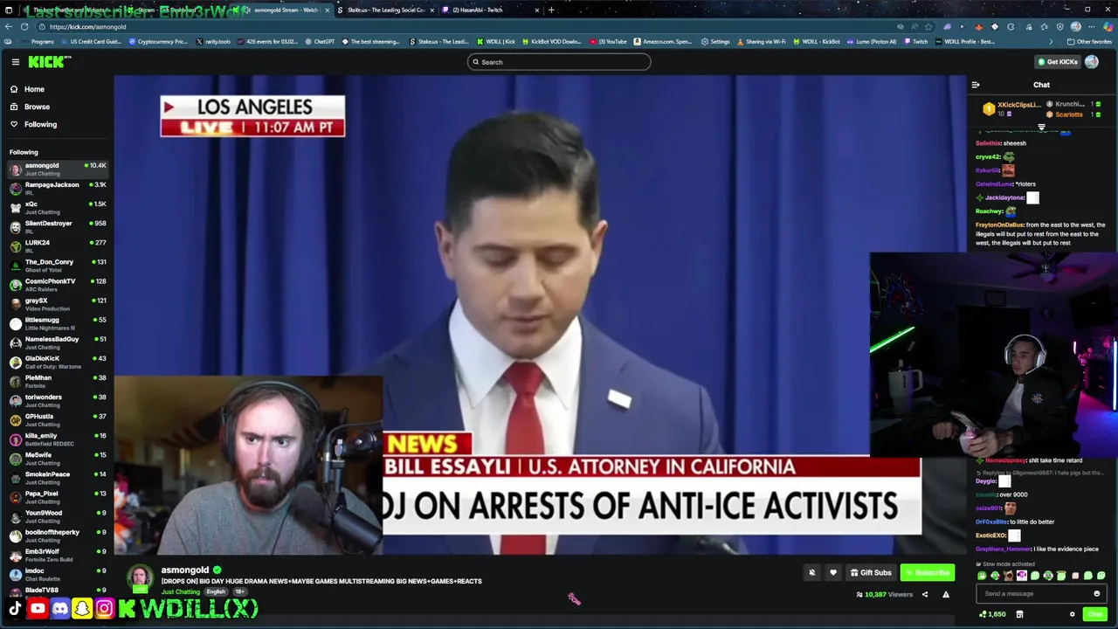Click the 18+ tag below the stream title
The image size is (1118, 629).
(239, 592)
